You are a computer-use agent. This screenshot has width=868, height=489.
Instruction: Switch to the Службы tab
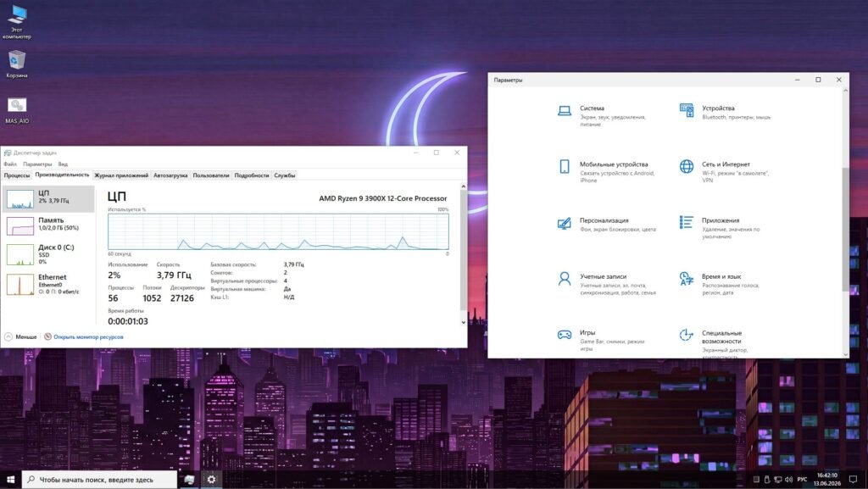[285, 175]
